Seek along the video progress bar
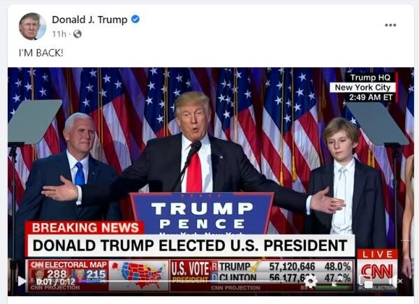 [x=193, y=281]
